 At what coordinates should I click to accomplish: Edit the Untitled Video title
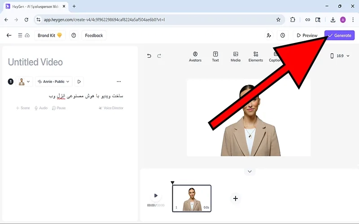point(35,62)
